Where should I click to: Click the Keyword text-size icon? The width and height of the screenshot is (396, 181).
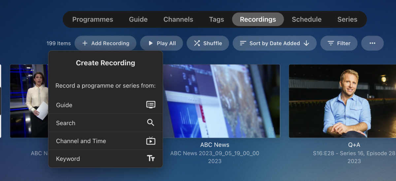coord(151,159)
